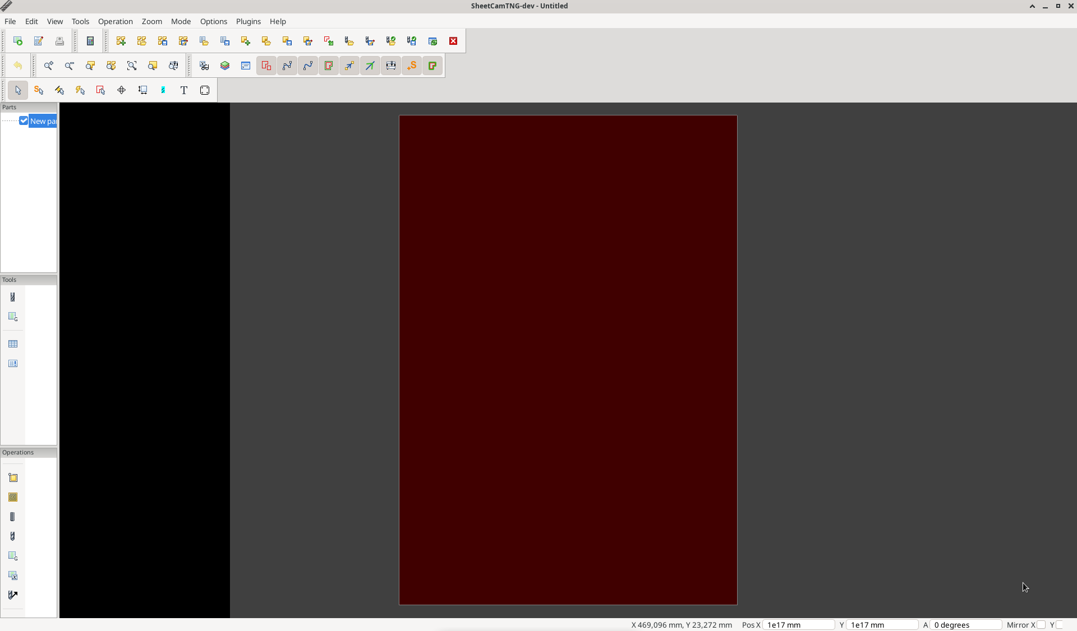Screen dimensions: 1077x631
Task: Click the angle degrees input field
Action: tap(965, 625)
